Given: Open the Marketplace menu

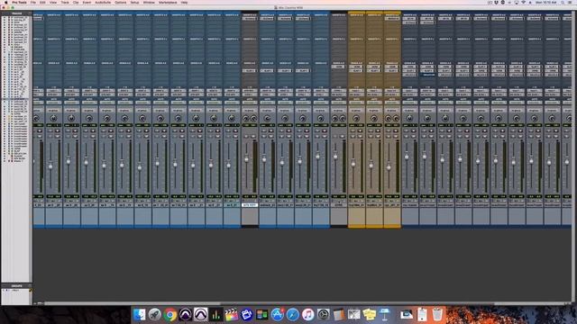Looking at the screenshot, I should pos(168,2).
